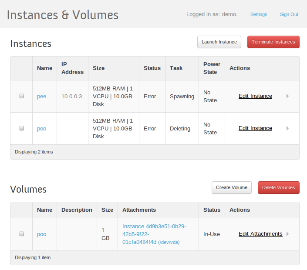
Task: Open the poo instance name link
Action: tap(41, 129)
